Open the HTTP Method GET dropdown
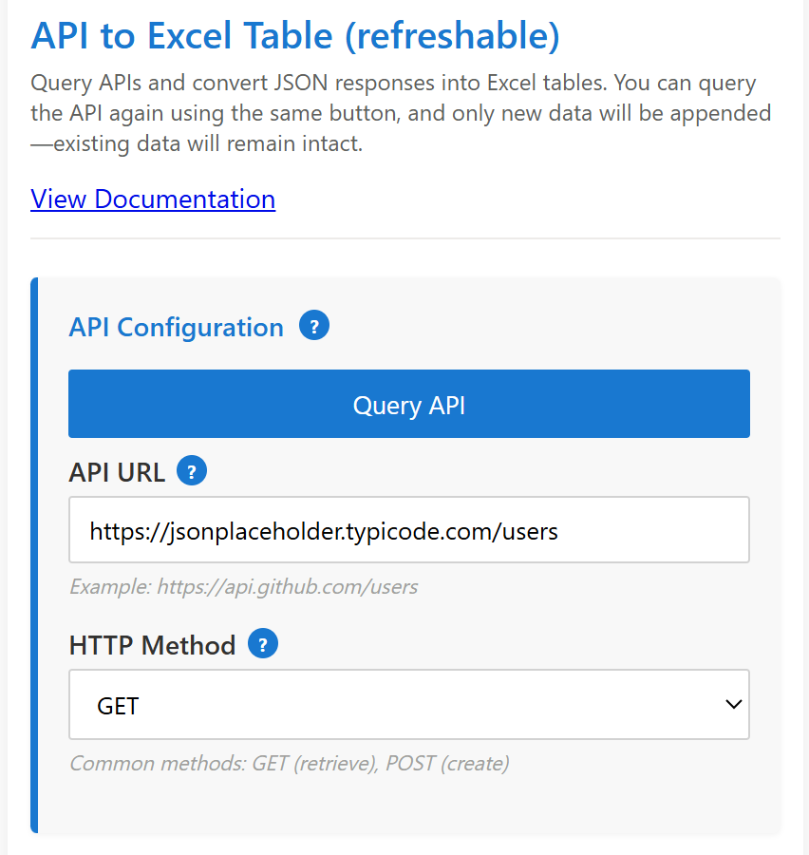Image resolution: width=809 pixels, height=855 pixels. pyautogui.click(x=409, y=705)
